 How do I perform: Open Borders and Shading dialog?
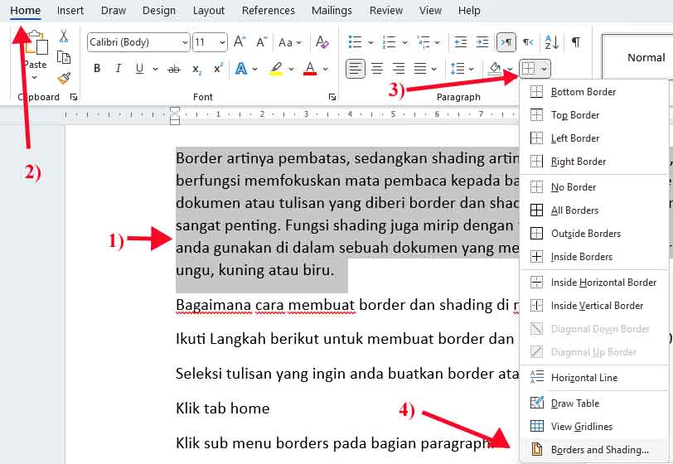594,450
